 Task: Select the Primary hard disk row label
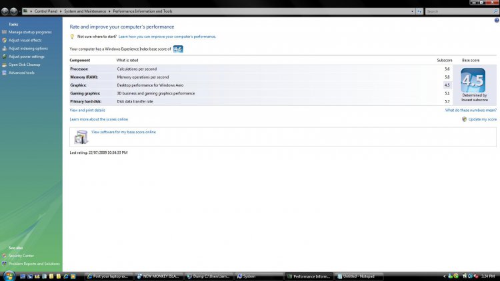coord(86,102)
